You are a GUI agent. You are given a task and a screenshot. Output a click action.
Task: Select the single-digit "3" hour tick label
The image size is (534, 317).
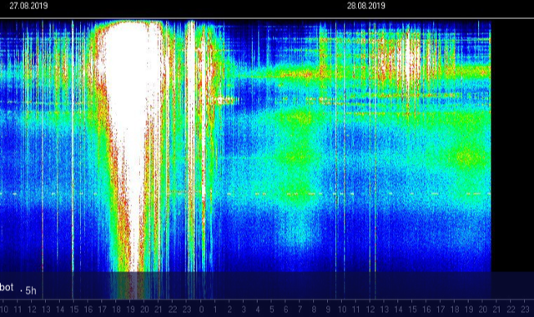244,310
